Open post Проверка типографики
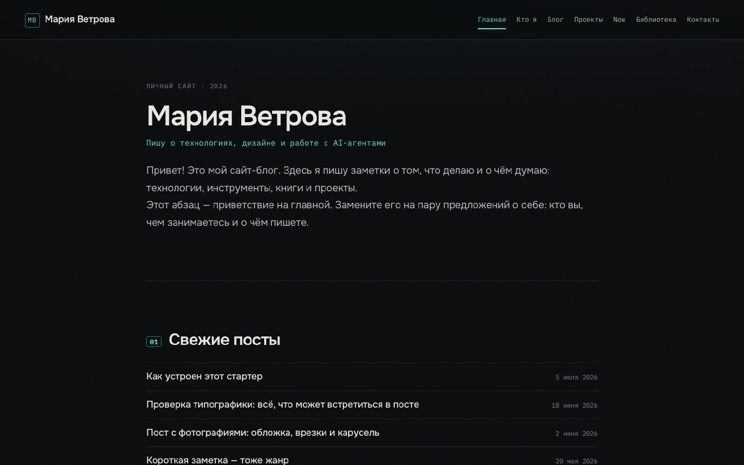 point(283,404)
